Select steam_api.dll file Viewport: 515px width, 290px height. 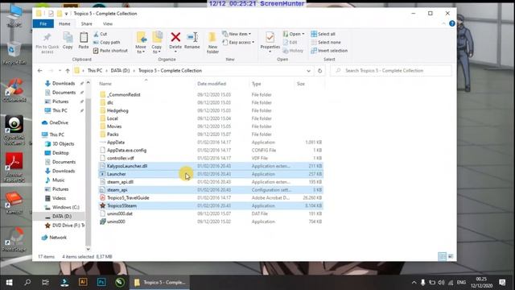click(x=120, y=182)
